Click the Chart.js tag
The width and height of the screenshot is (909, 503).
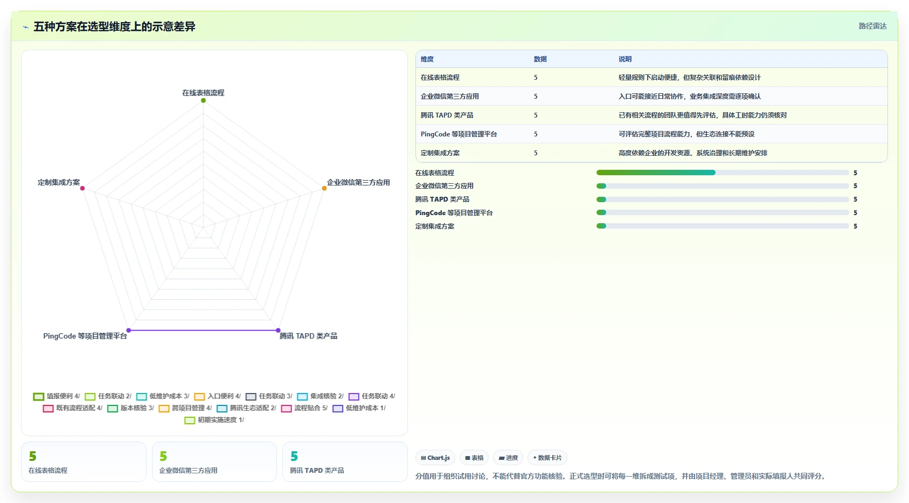[x=435, y=458]
